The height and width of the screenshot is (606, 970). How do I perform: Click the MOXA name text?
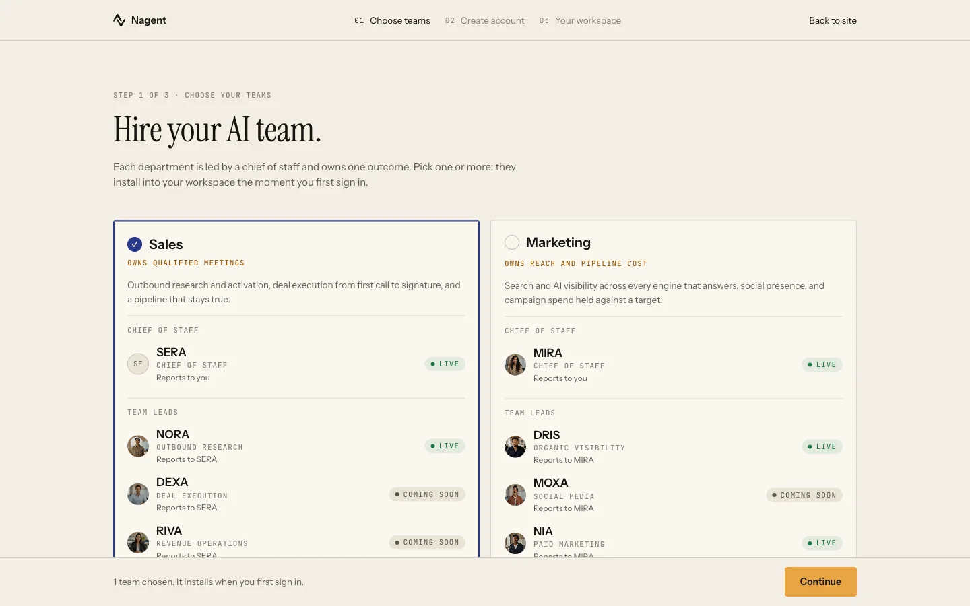tap(551, 483)
